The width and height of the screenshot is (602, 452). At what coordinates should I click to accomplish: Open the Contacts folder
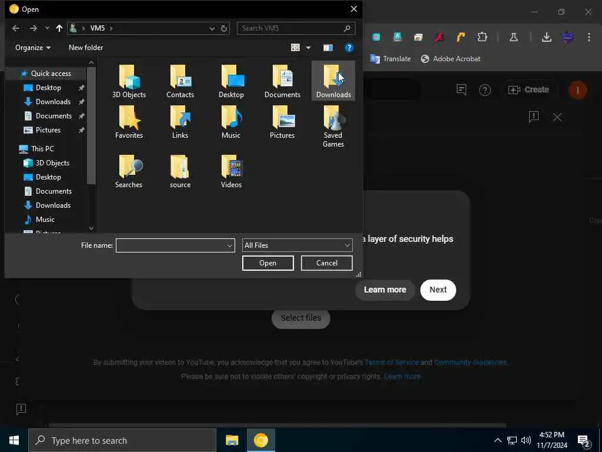tap(180, 81)
